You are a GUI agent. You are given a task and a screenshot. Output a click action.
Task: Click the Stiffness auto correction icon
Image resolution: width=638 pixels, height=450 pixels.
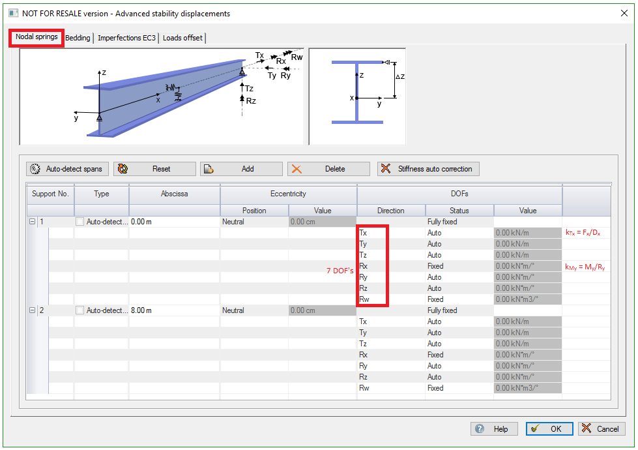point(386,169)
